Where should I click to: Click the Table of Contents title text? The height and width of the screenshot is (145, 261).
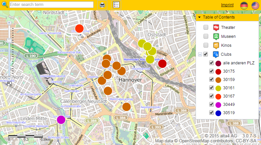click(x=219, y=17)
